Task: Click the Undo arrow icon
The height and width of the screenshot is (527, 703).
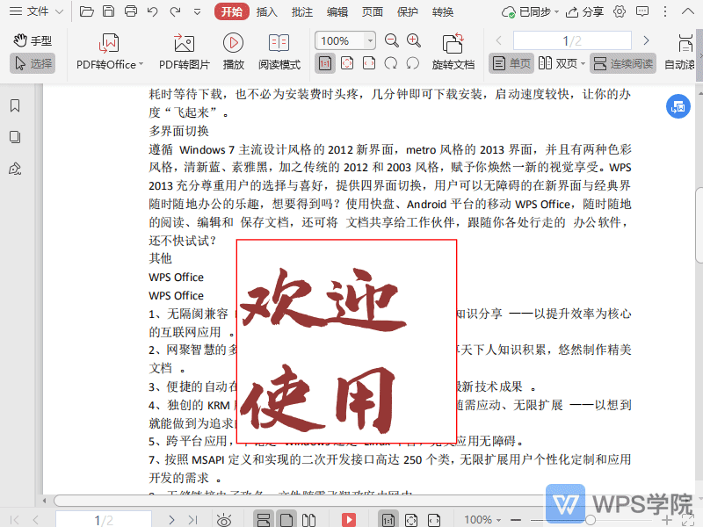Action: pyautogui.click(x=153, y=12)
